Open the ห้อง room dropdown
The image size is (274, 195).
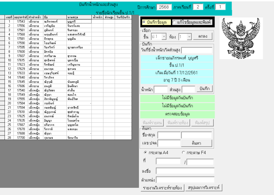[x=189, y=36]
